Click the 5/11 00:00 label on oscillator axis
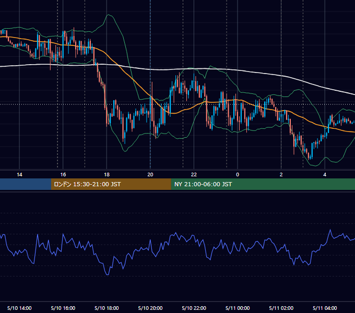Viewport: 355px width, 313px height. (x=238, y=308)
